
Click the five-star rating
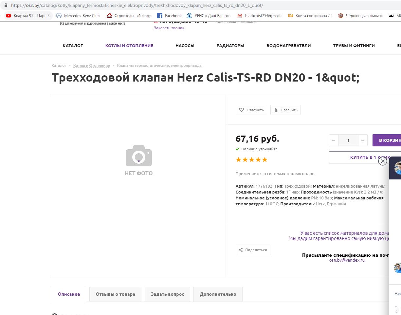click(x=252, y=160)
